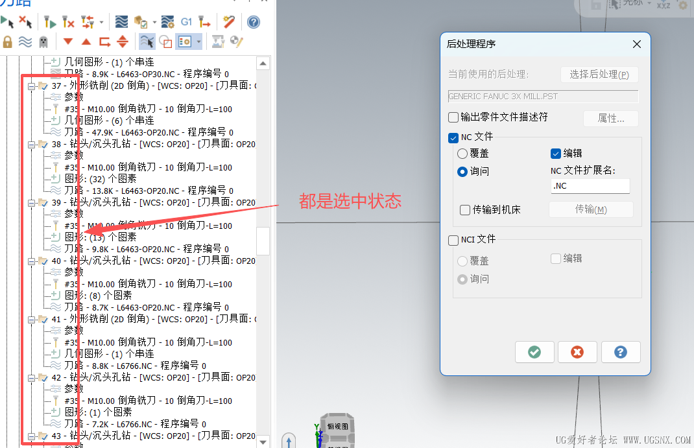This screenshot has height=448, width=694.
Task: Collapse operation 42 tree node
Action: tap(31, 378)
